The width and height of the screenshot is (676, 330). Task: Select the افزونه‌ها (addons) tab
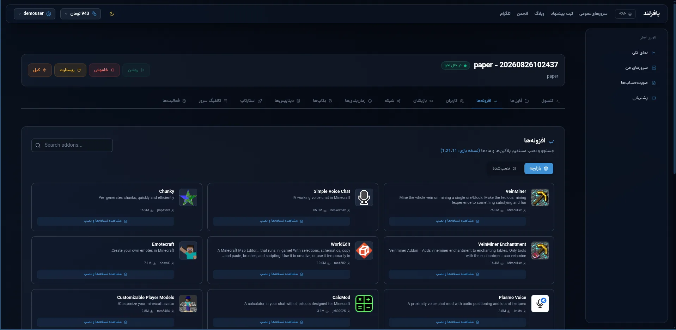tap(487, 101)
